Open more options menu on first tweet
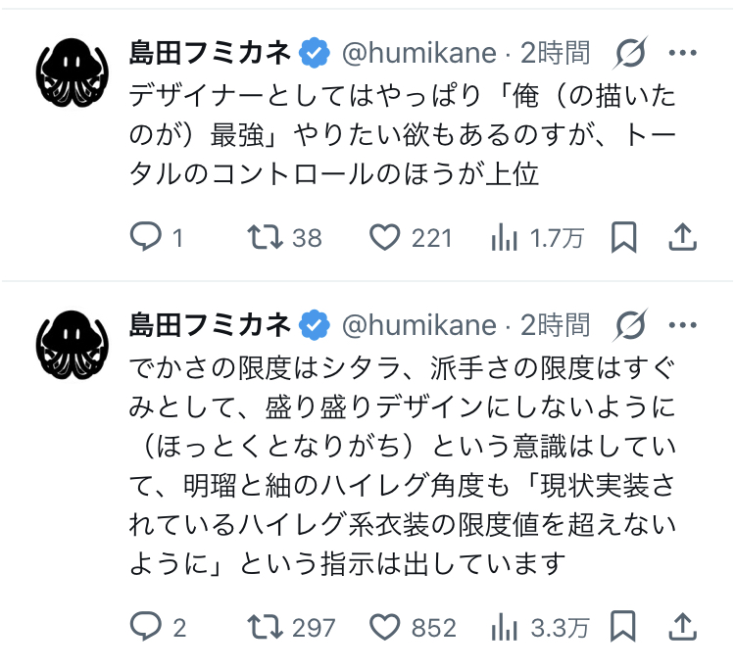 point(682,53)
